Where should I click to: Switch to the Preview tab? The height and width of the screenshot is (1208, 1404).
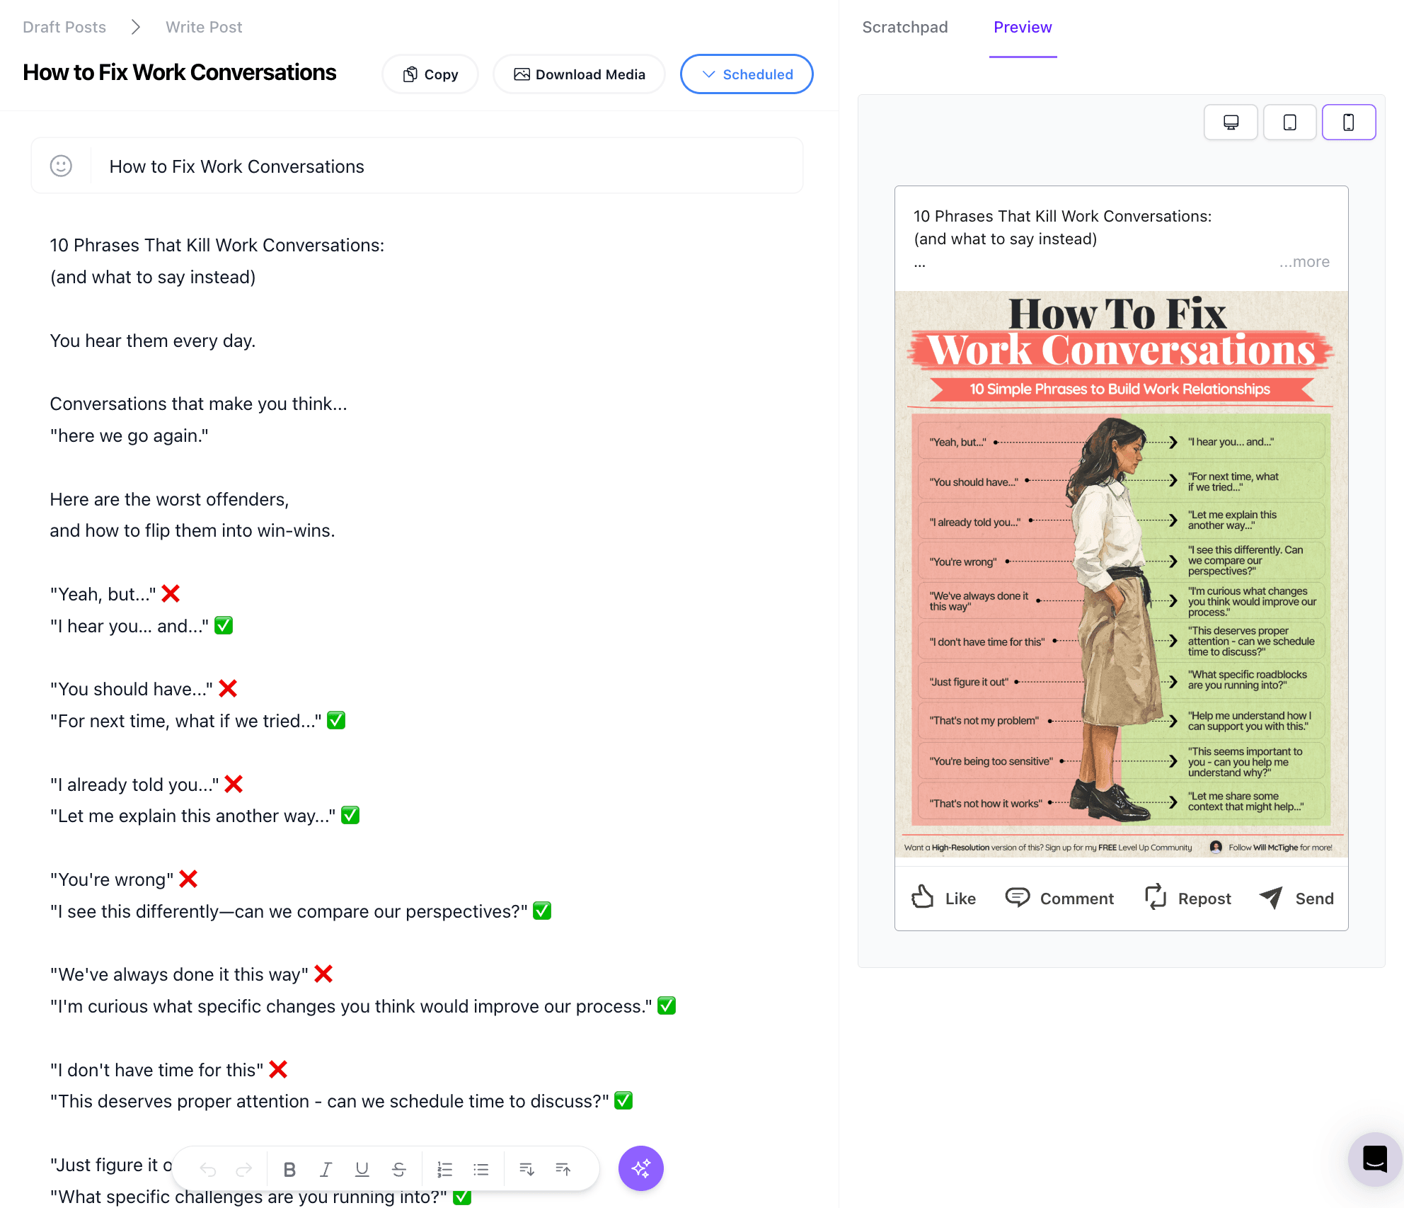(1020, 26)
